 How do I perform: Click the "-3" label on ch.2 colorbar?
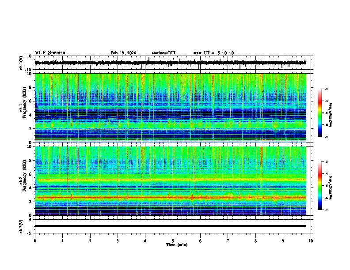pyautogui.click(x=326, y=162)
